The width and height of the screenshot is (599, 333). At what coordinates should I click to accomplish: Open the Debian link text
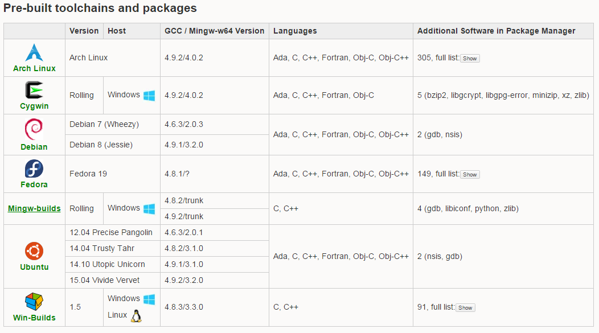point(34,147)
